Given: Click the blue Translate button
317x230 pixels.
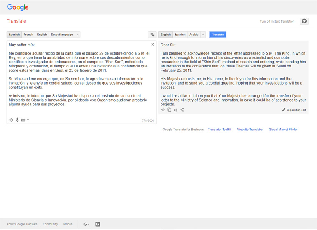Looking at the screenshot, I should coord(218,35).
